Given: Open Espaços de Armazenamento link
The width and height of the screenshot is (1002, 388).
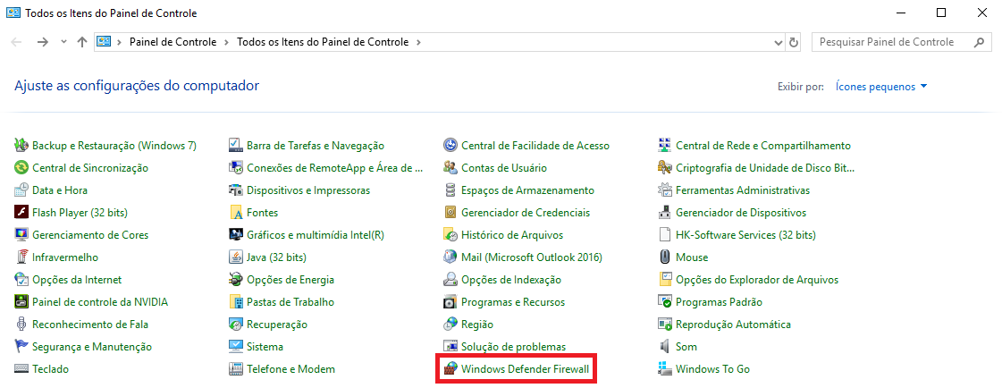Looking at the screenshot, I should (528, 190).
